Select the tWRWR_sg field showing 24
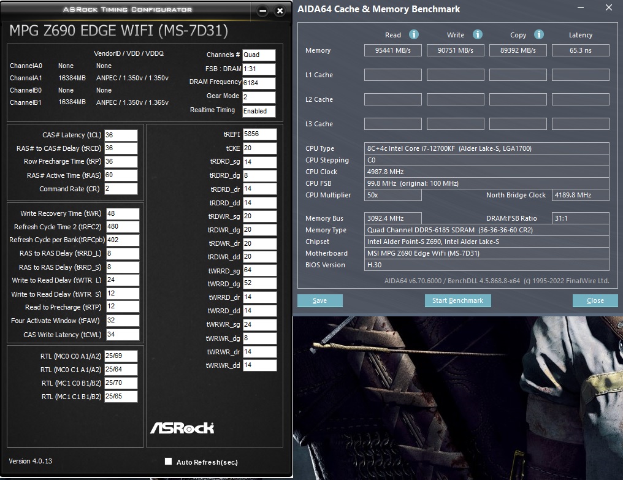 (x=259, y=325)
